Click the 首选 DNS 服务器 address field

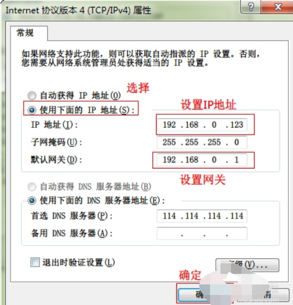[x=202, y=216]
